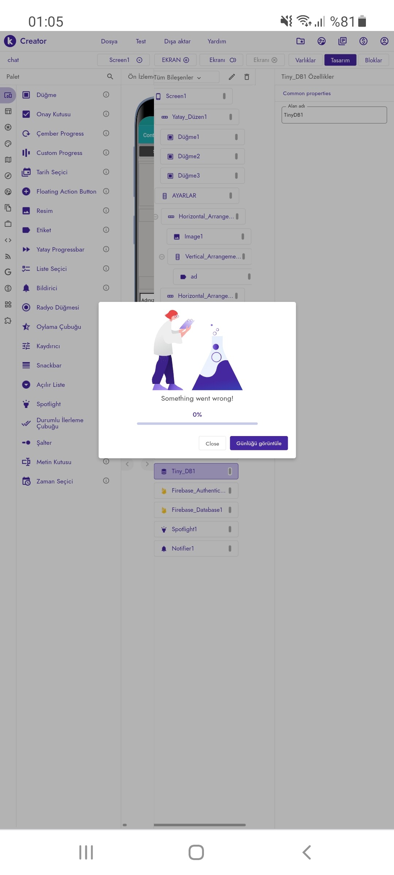Toggle visibility handle on Tiny_DB1 component

230,471
